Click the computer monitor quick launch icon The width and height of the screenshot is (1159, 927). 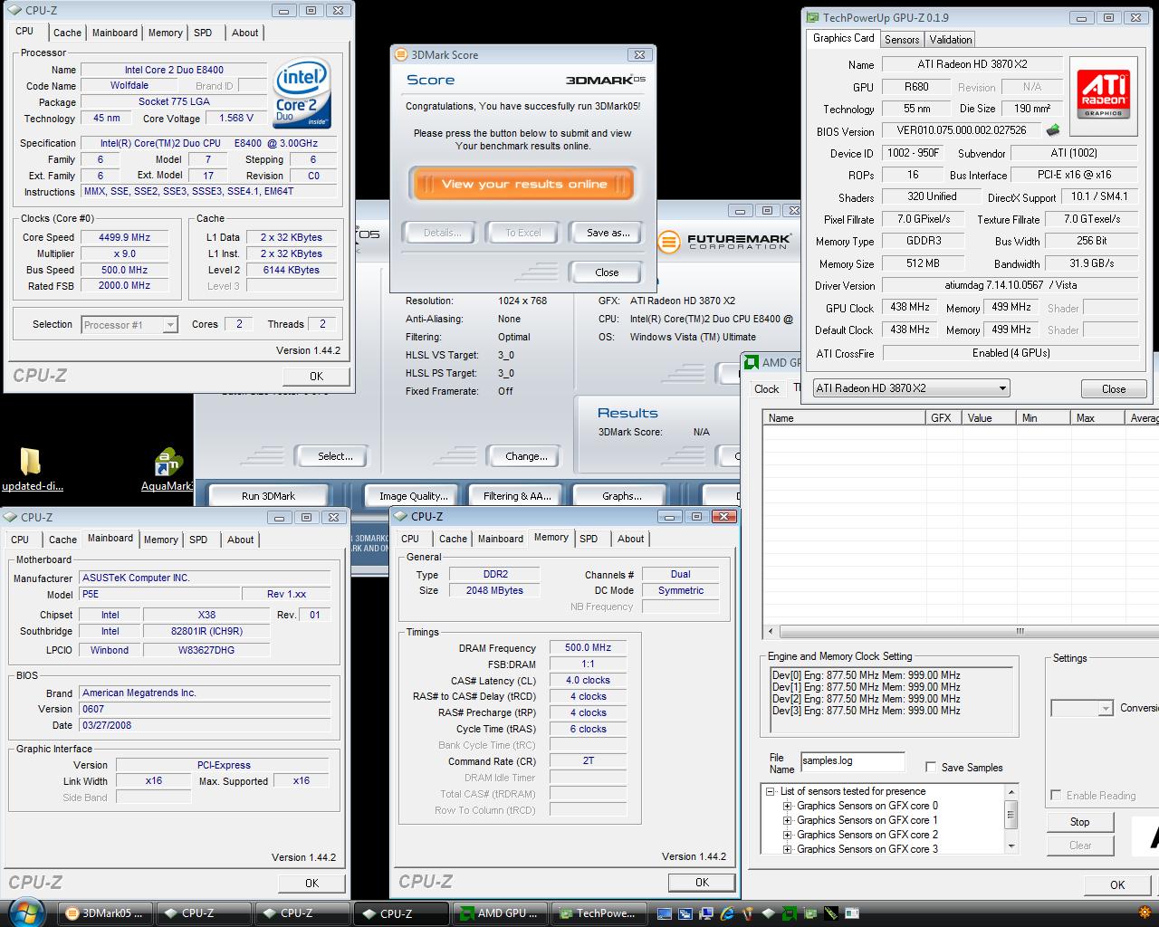click(x=705, y=913)
